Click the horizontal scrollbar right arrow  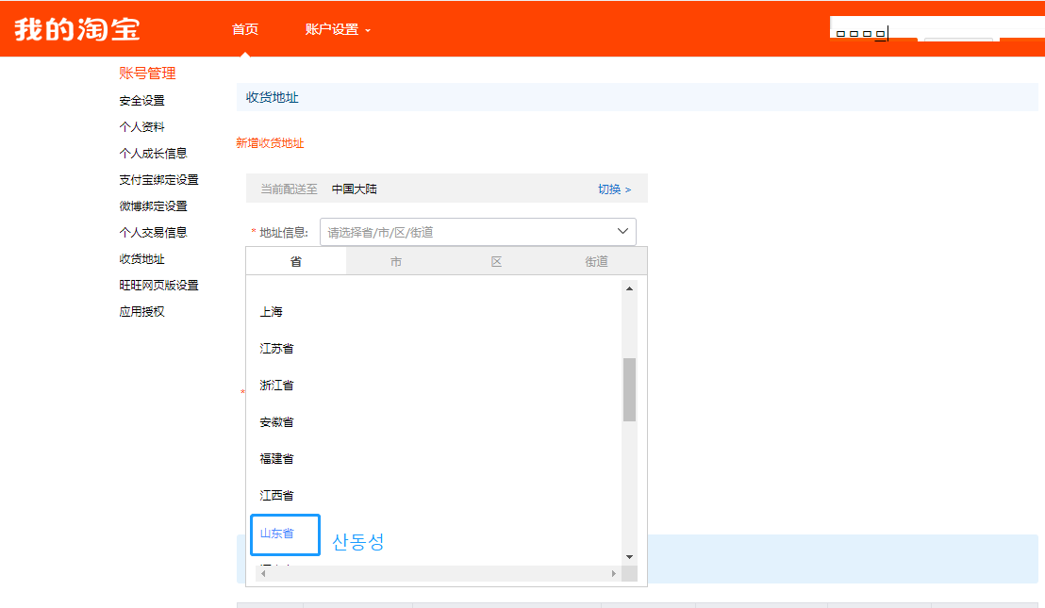614,573
